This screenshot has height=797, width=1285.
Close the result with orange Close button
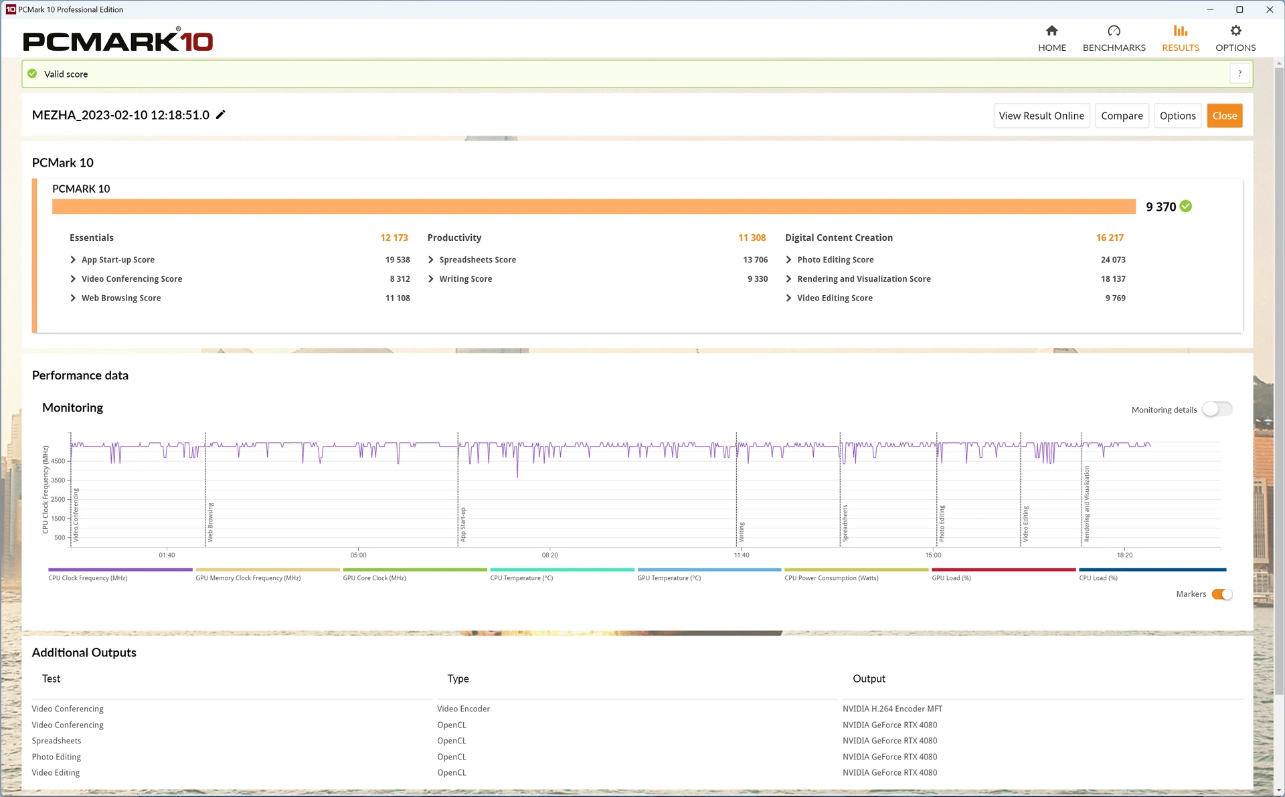coord(1224,116)
